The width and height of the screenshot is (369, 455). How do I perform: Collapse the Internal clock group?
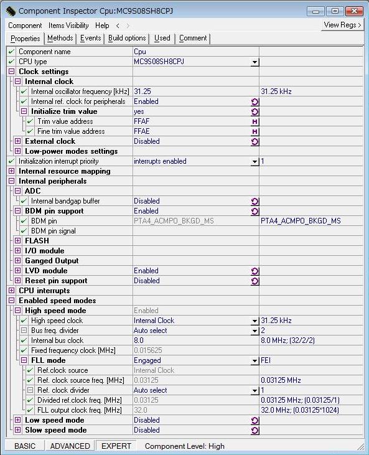point(17,82)
